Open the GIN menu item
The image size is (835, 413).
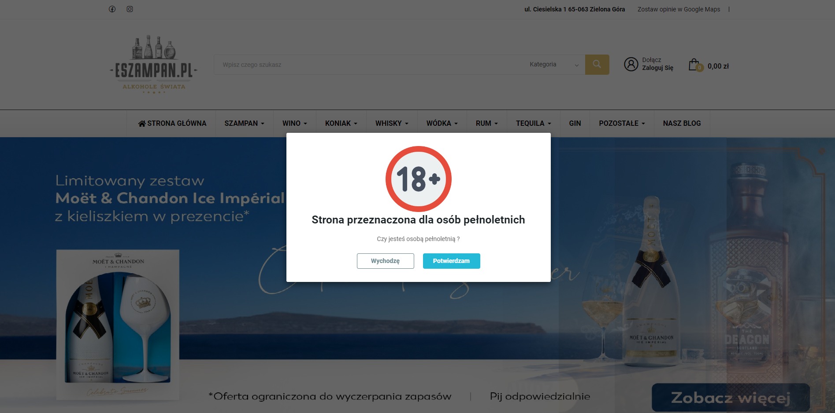click(574, 123)
